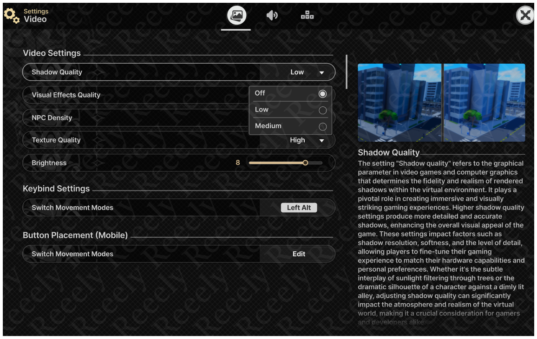Click the settings gear icon
The image size is (537, 339).
(x=12, y=16)
